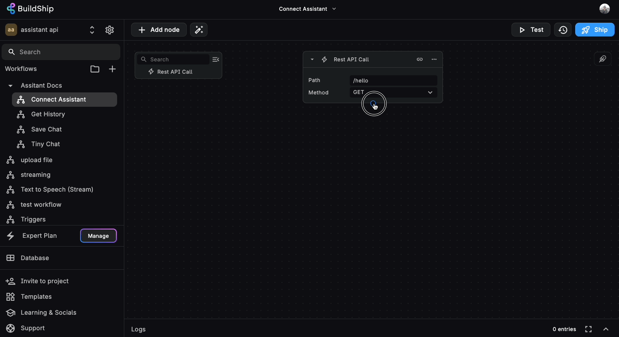
Task: Toggle the node search filter icon
Action: click(x=215, y=59)
